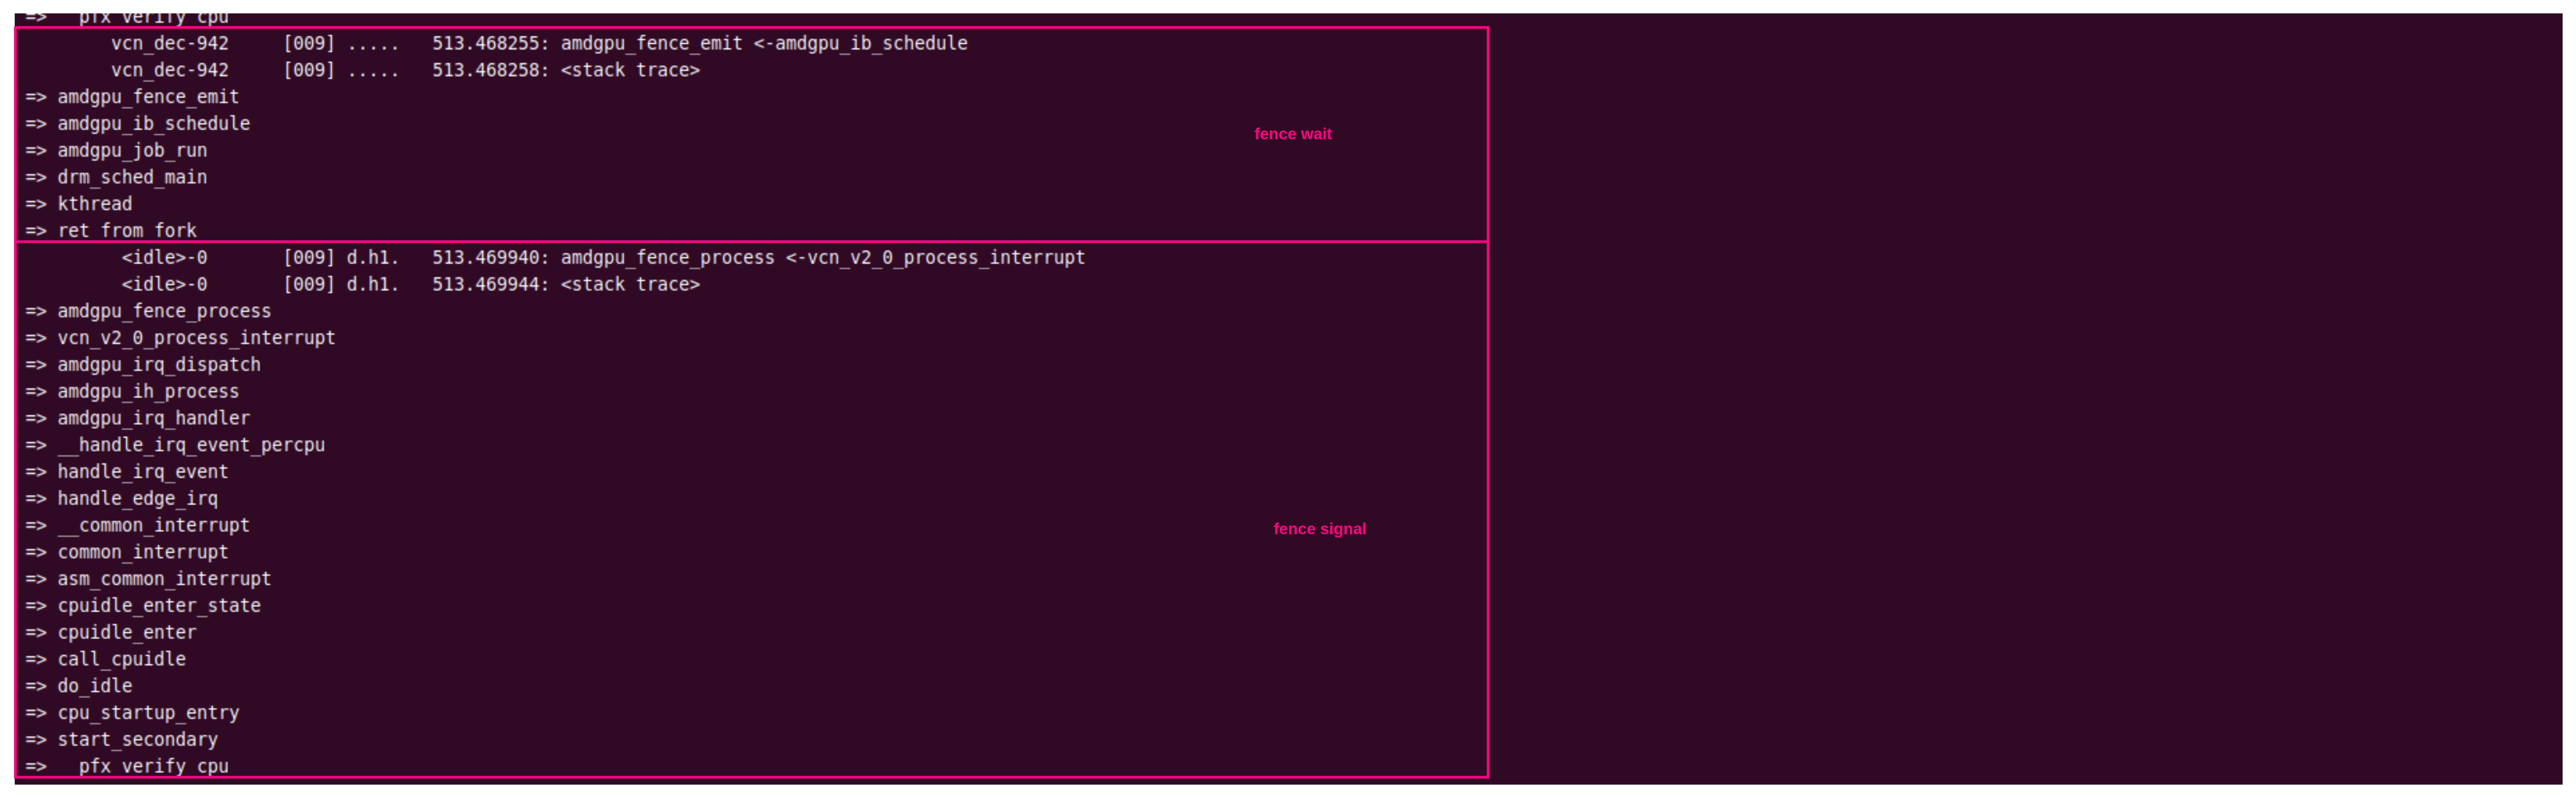Click the 'drm_sched_main' stack entry

[x=132, y=177]
